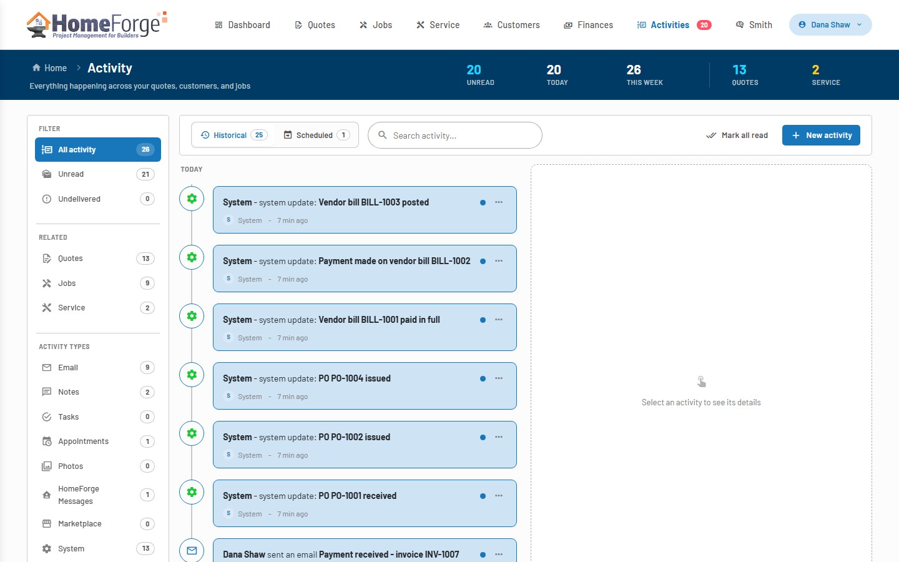This screenshot has width=899, height=562.
Task: Click the gear icon next to PO-1004 issued
Action: [x=192, y=375]
